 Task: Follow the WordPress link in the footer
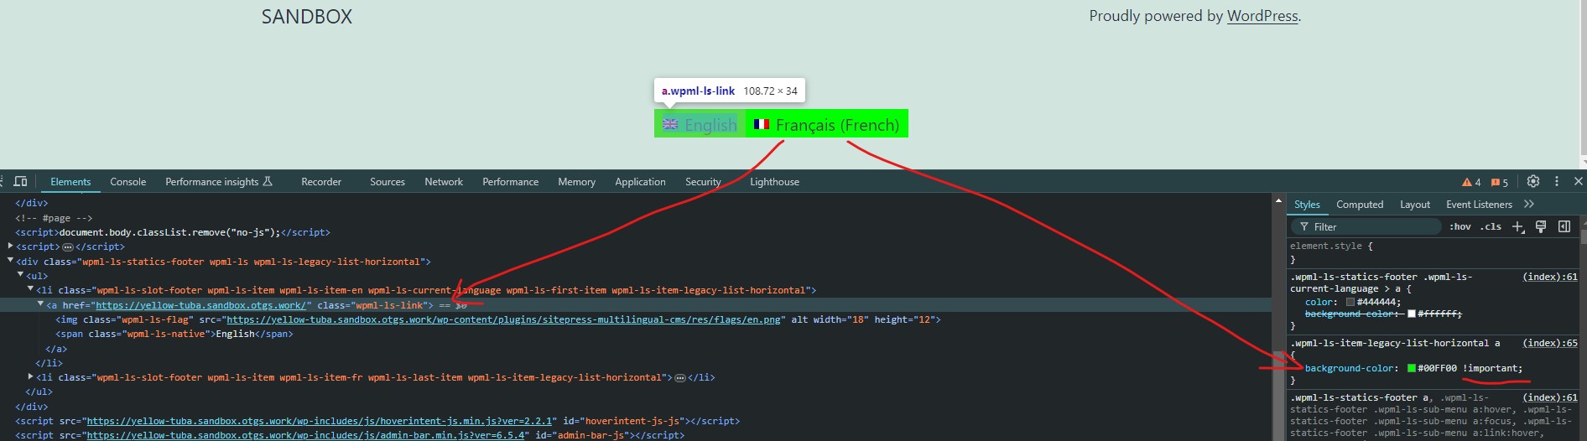(1262, 16)
